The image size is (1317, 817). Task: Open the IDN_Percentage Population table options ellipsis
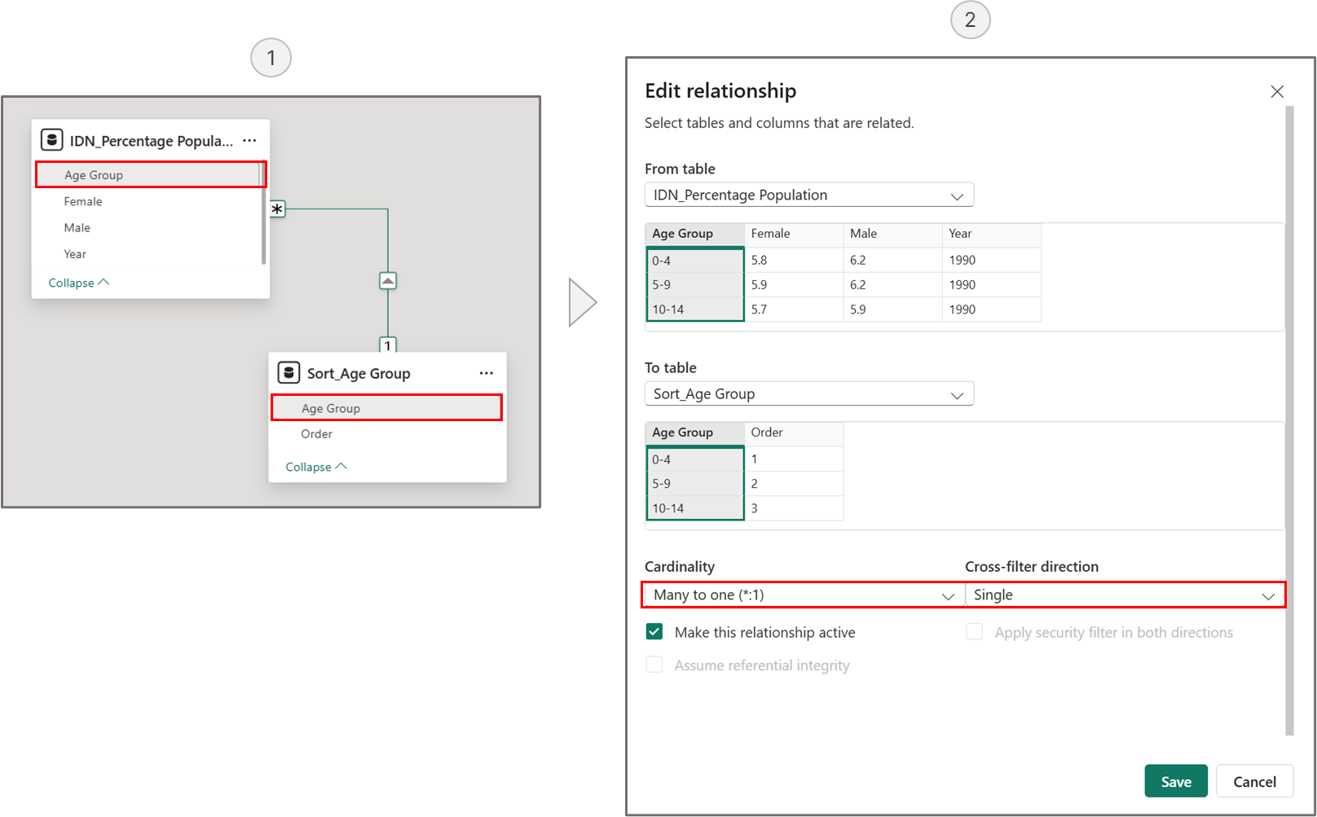click(x=249, y=141)
